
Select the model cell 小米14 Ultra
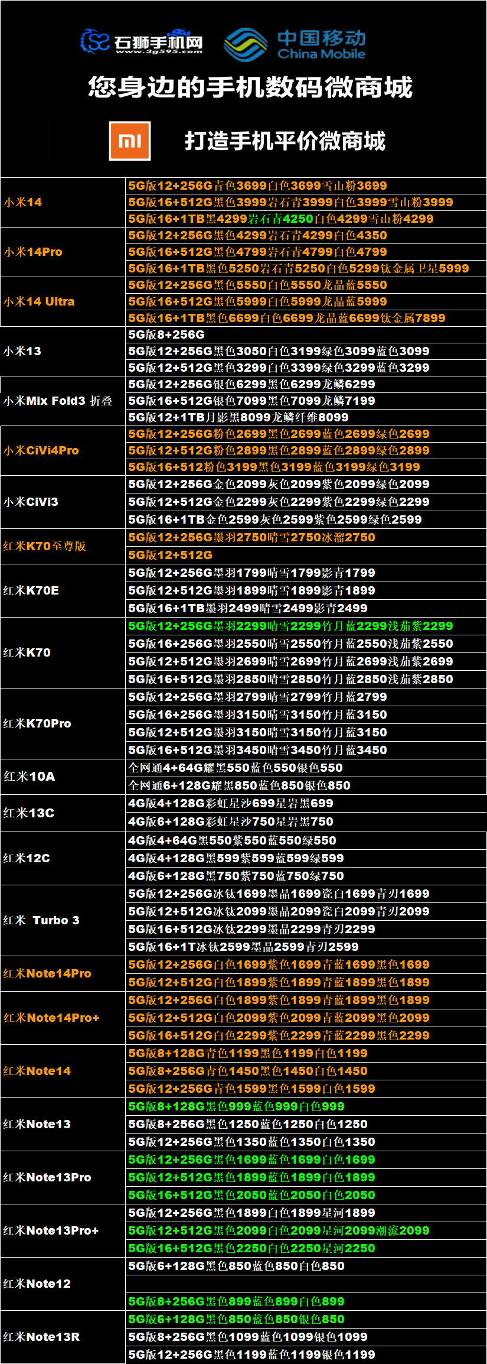[63, 301]
